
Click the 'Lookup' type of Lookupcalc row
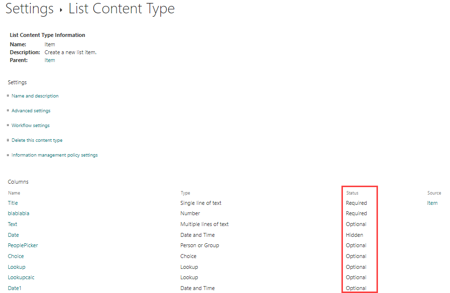189,278
